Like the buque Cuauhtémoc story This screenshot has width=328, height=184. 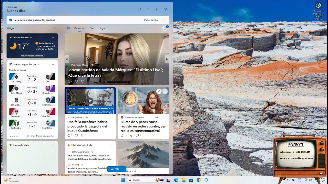[69, 135]
